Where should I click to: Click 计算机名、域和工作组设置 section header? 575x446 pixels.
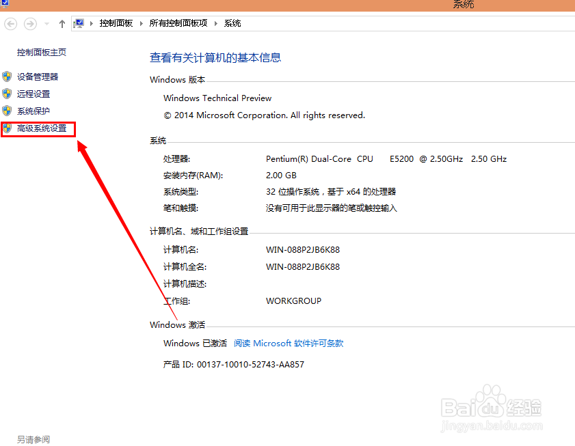pos(199,232)
